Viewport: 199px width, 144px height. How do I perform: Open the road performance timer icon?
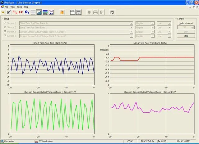point(45,12)
